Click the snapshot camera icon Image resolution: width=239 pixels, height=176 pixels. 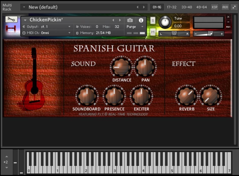130,20
